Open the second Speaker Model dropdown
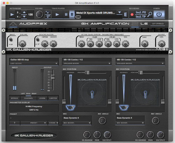Viewport: 175px width, 143px height. 140,64
